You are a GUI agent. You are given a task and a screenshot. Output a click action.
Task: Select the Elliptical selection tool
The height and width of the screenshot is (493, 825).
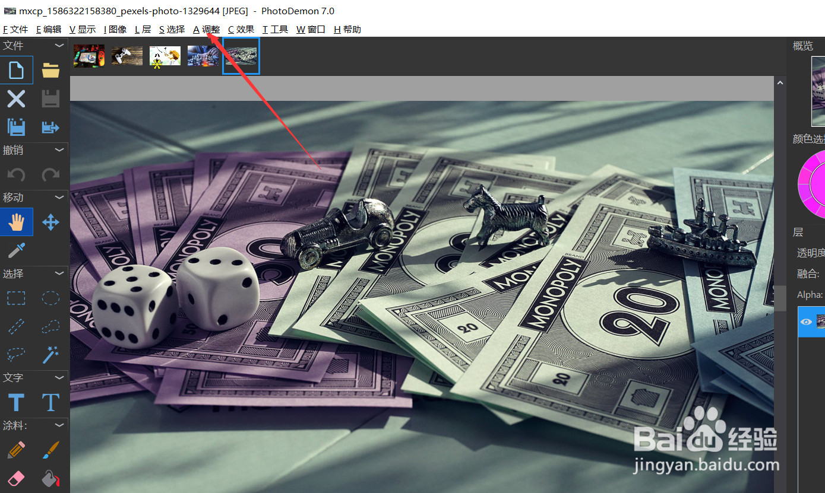[50, 298]
